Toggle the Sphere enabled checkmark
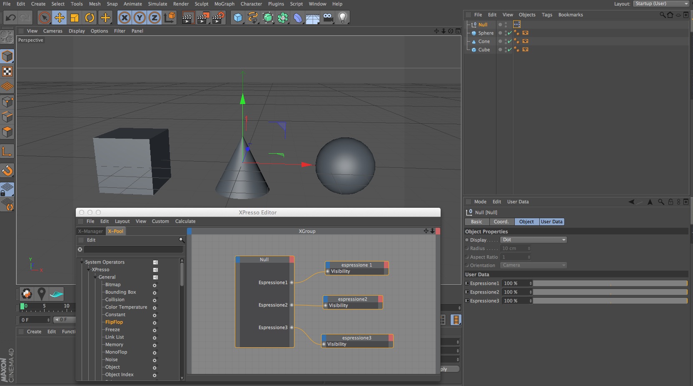693x386 pixels. 510,33
